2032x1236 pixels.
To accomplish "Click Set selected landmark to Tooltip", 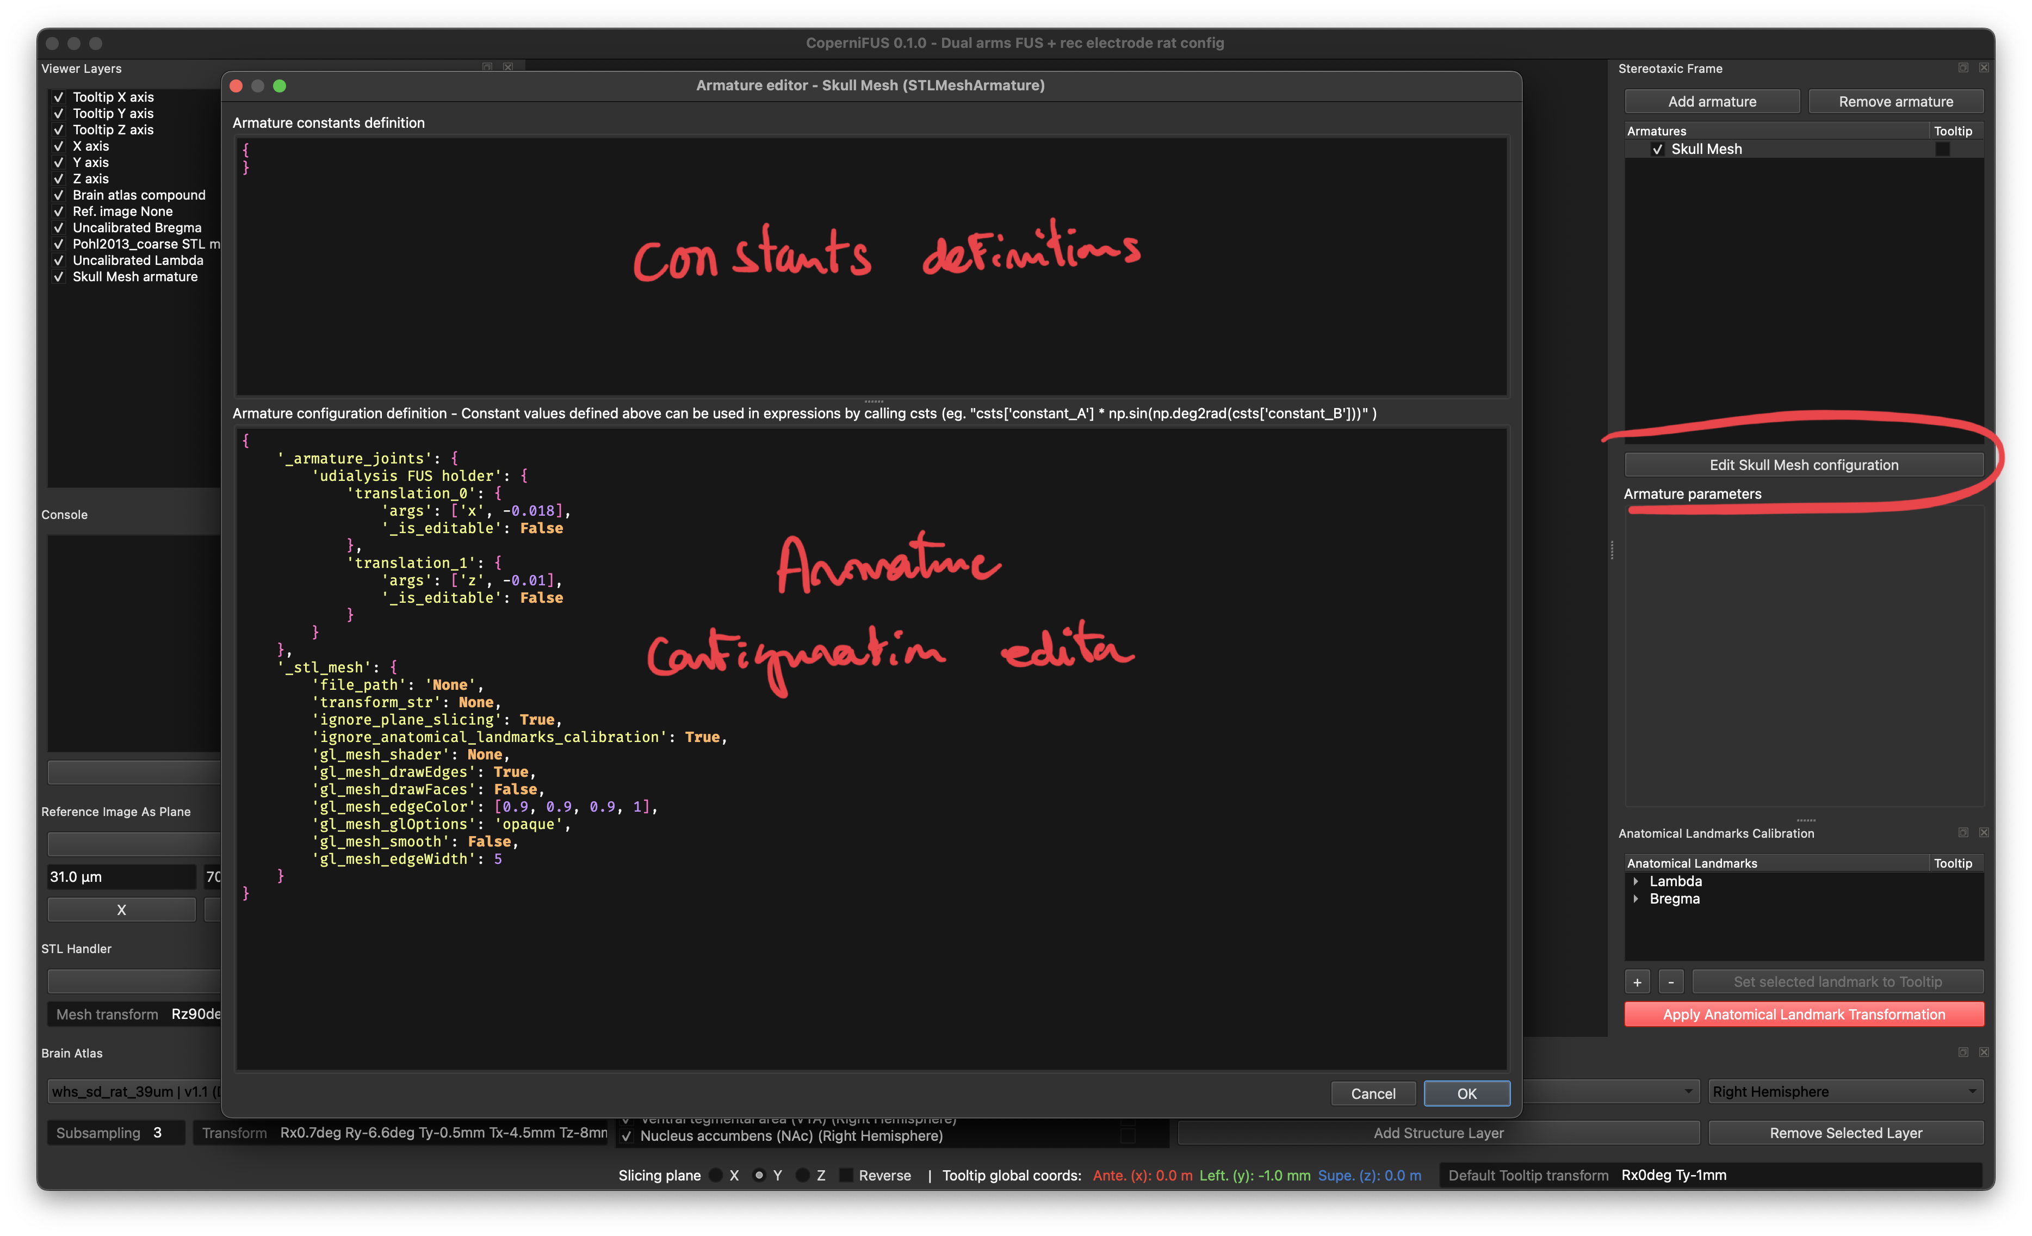I will 1837,982.
